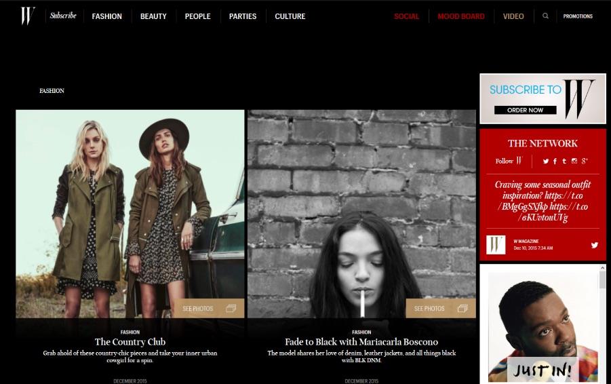The image size is (611, 384).
Task: Click the Google Plus icon in The Network
Action: (x=584, y=161)
